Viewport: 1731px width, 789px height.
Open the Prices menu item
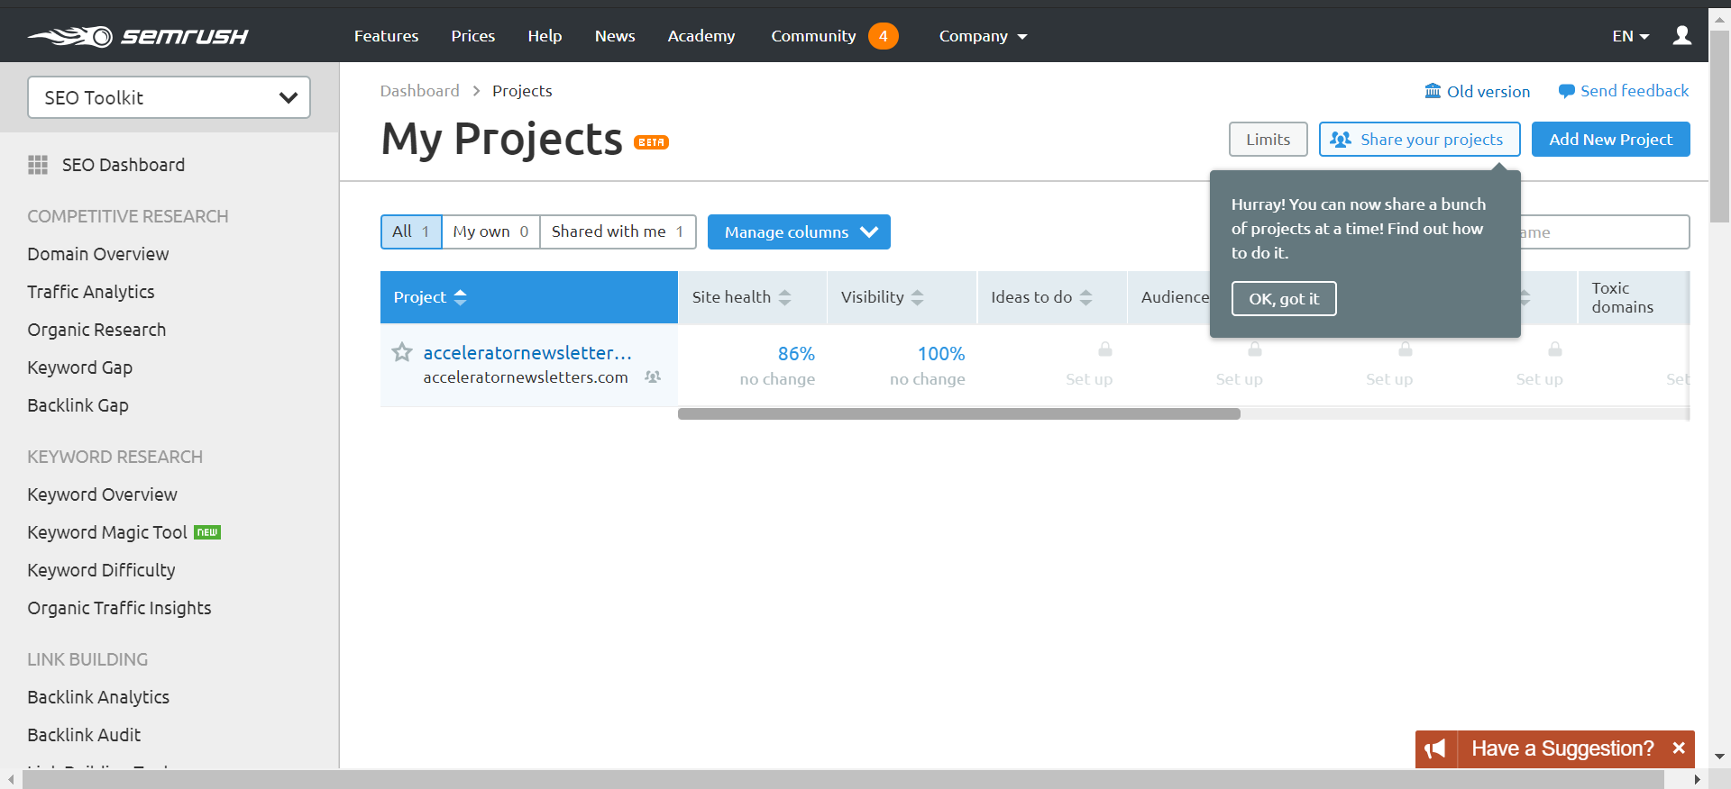[x=472, y=36]
